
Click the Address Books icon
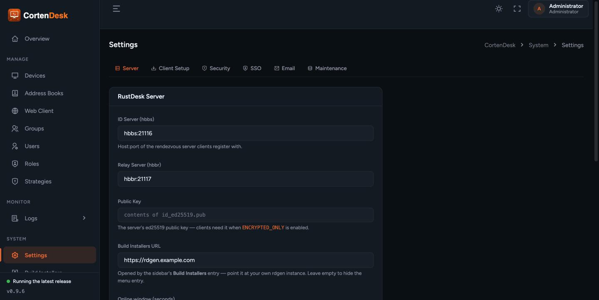pos(15,93)
